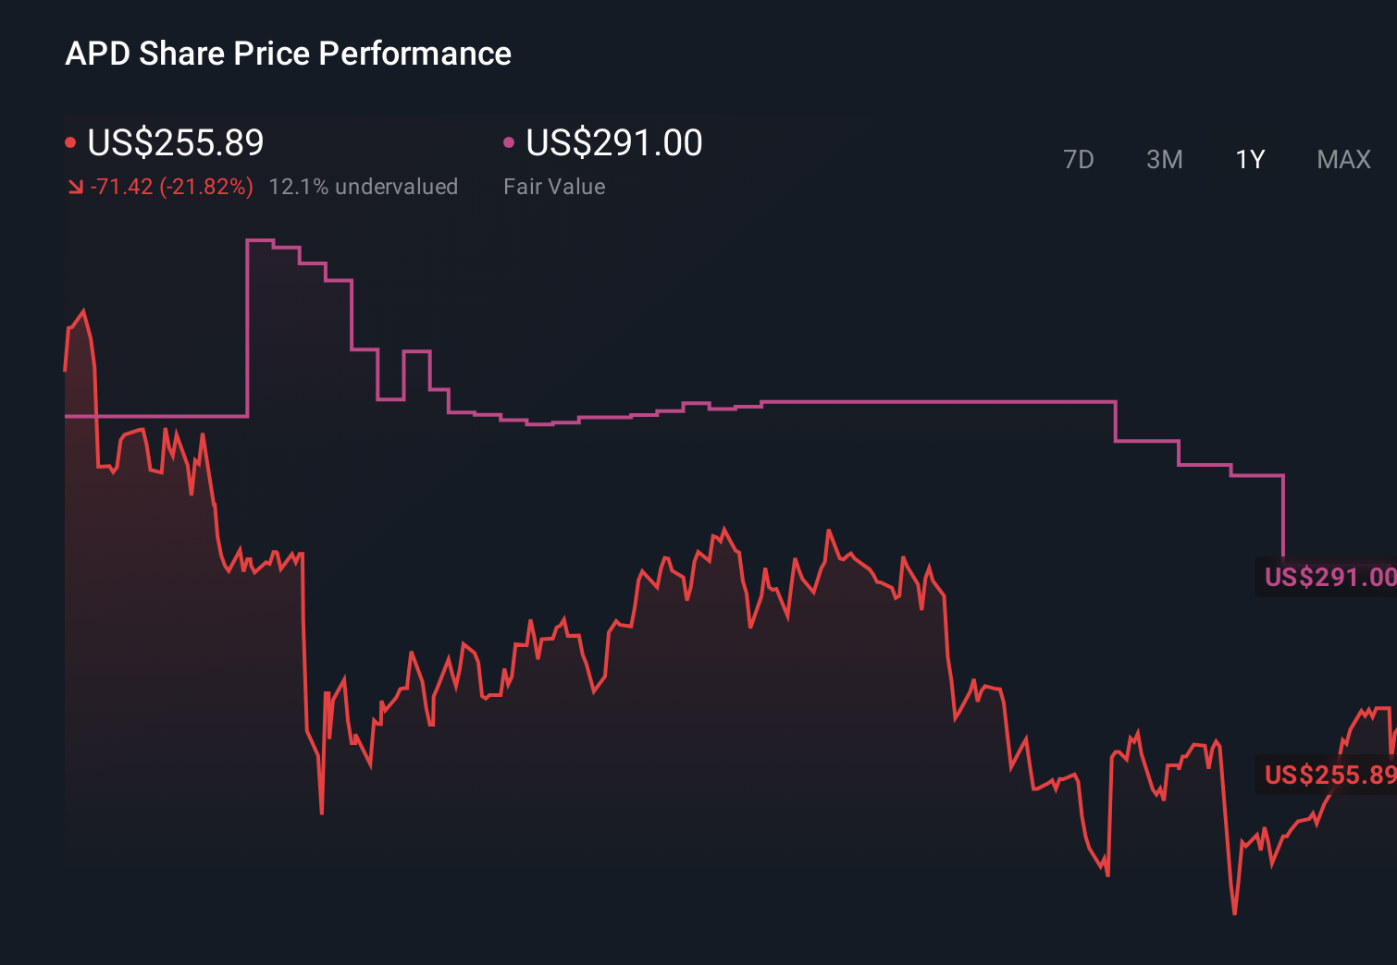Screen dimensions: 1397x965
Task: Select the purple Fair Value legend dot
Action: (x=507, y=141)
